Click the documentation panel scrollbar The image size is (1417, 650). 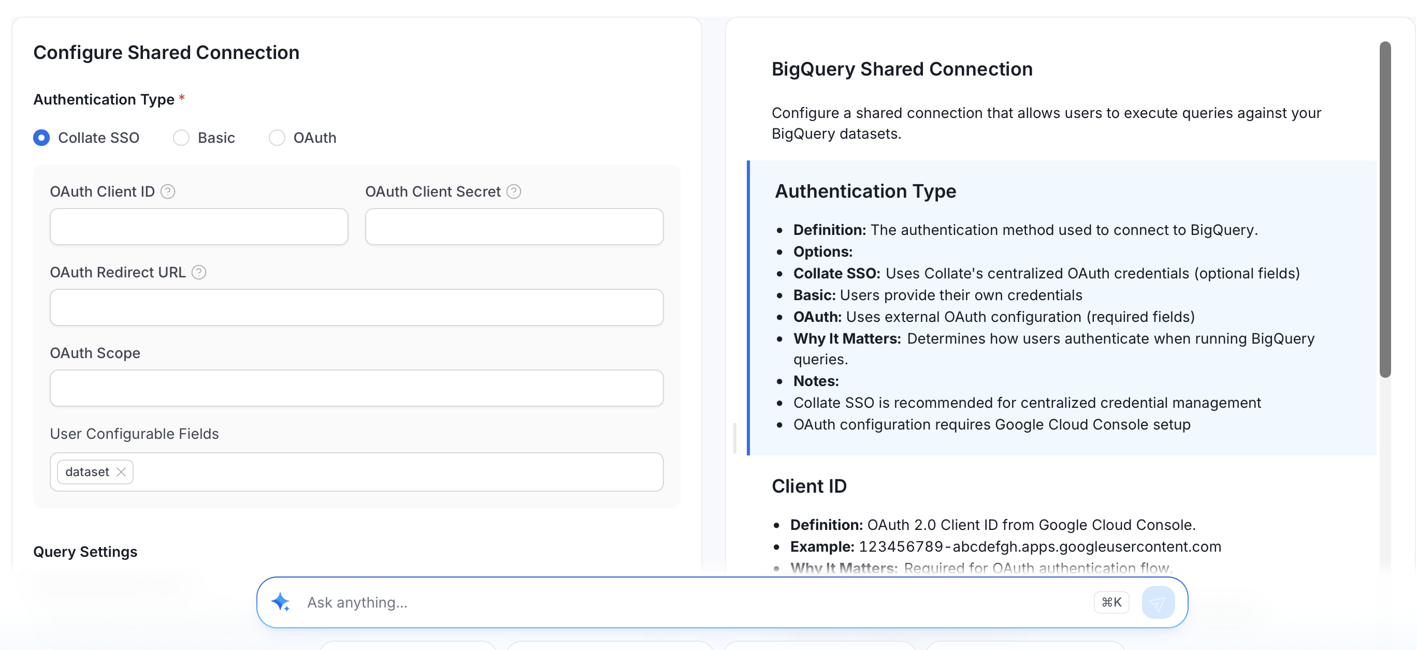[x=1385, y=209]
